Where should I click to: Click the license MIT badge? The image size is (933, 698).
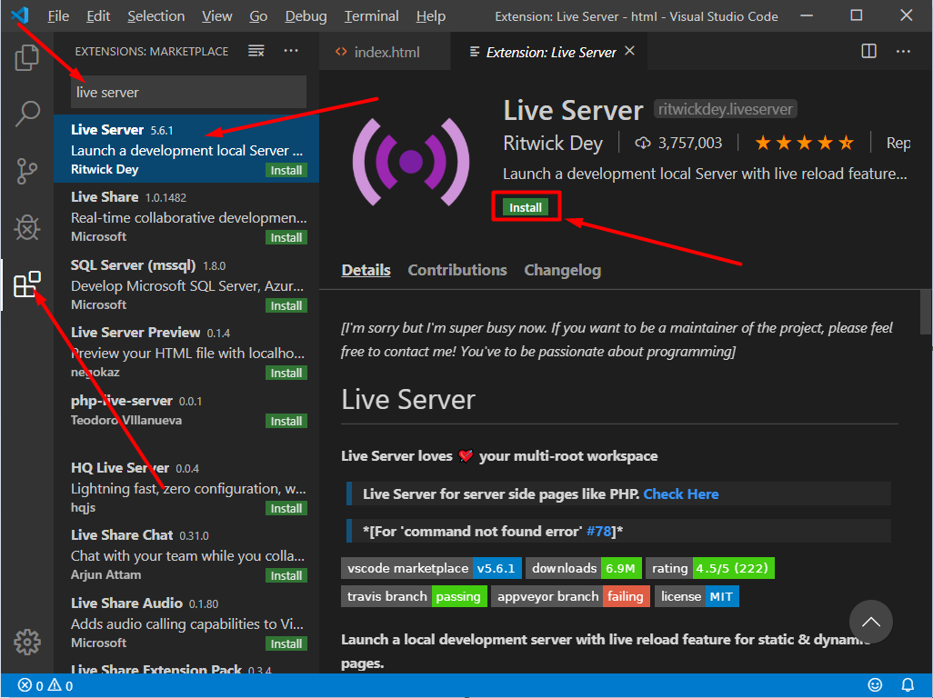(697, 596)
